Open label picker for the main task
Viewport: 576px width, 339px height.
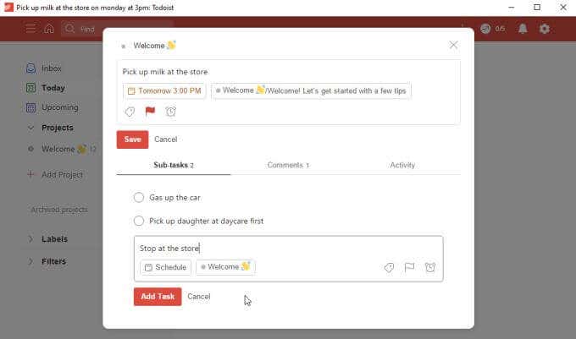click(x=130, y=112)
